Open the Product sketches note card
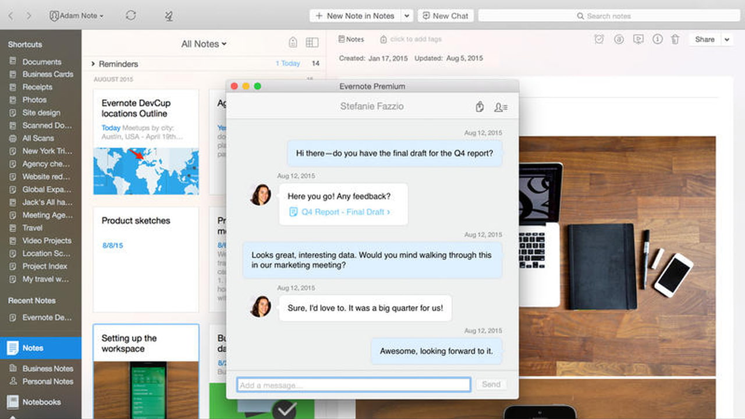Viewport: 745px width, 419px height. click(146, 260)
